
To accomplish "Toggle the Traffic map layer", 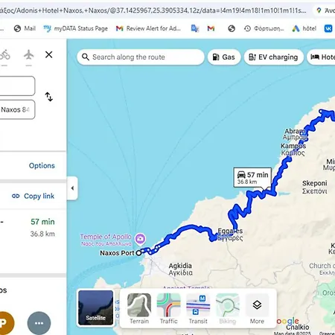I will click(168, 308).
